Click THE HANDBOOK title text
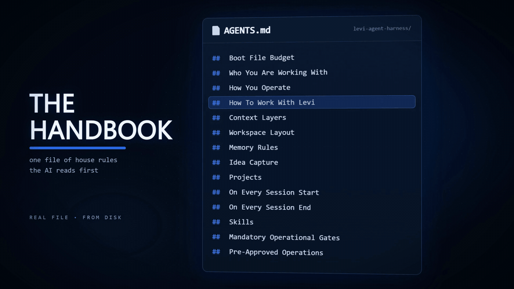The height and width of the screenshot is (289, 514). [x=101, y=117]
